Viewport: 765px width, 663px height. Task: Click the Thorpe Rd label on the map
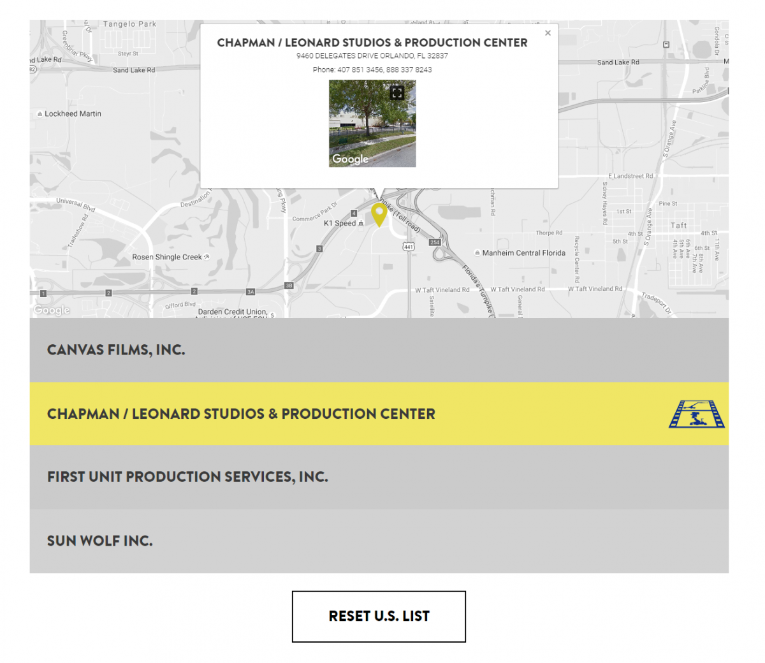click(549, 233)
